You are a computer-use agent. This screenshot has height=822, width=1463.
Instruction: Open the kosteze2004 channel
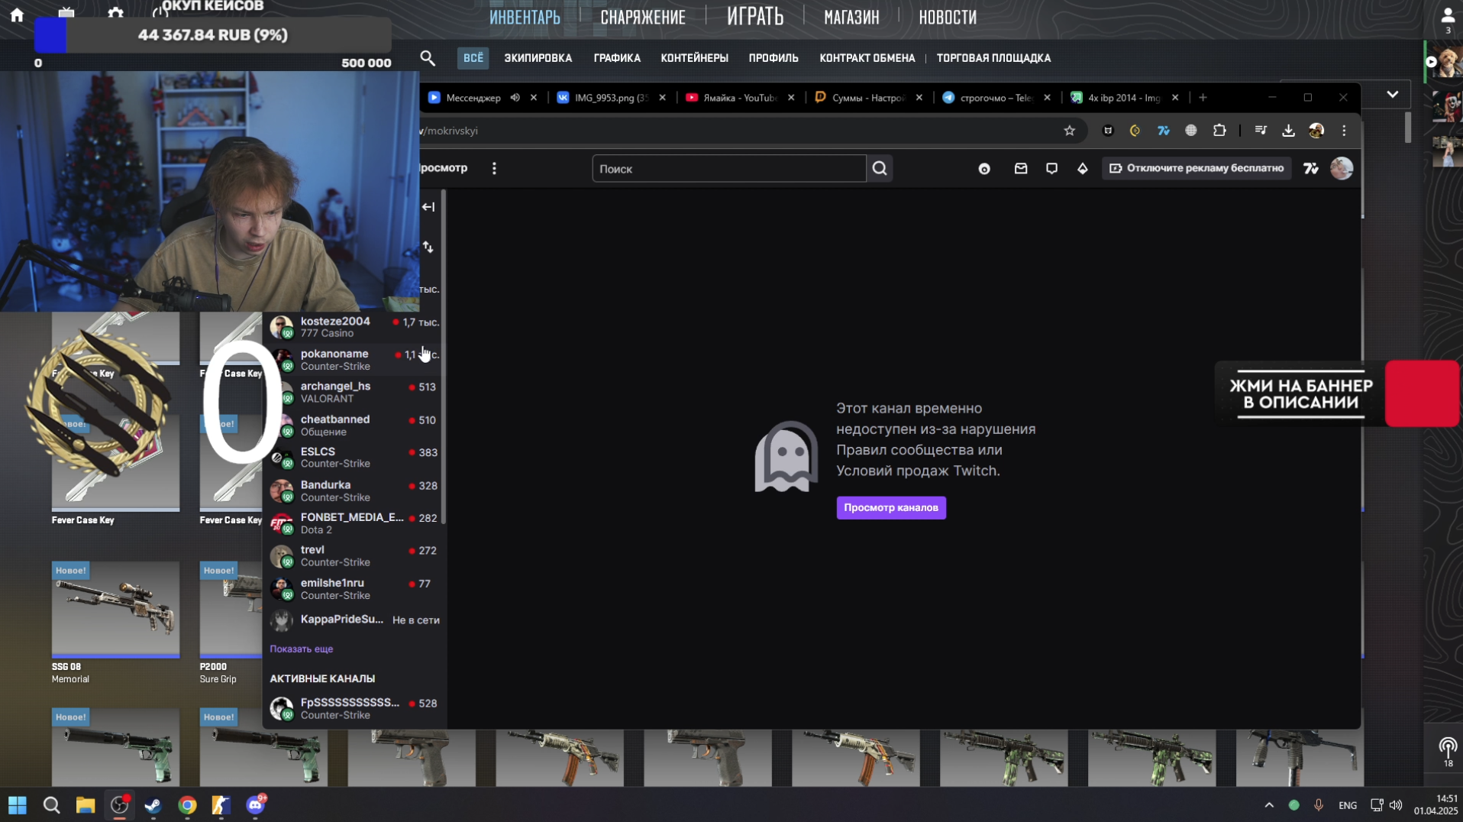coord(354,327)
